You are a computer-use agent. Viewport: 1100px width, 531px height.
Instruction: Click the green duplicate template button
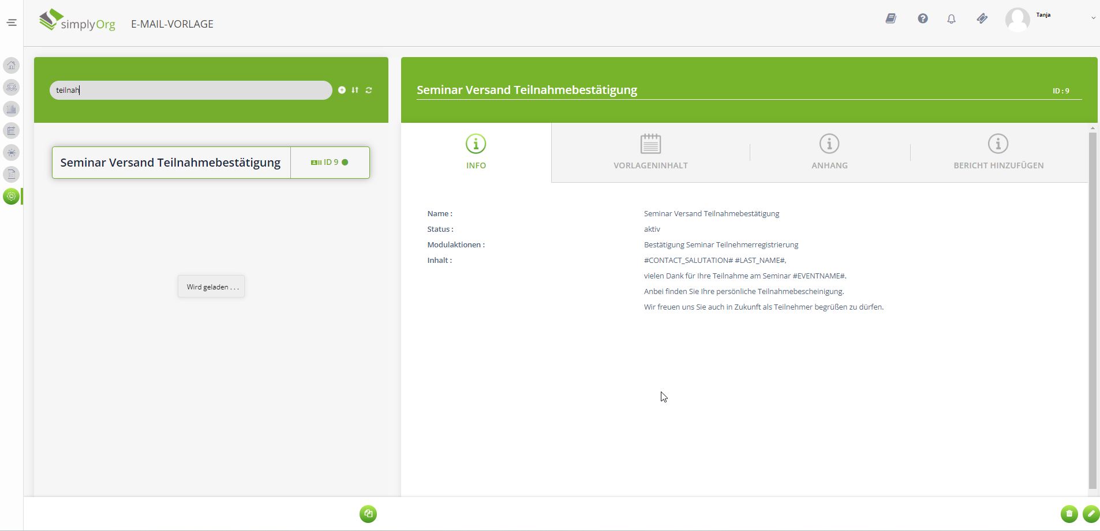[x=368, y=514]
